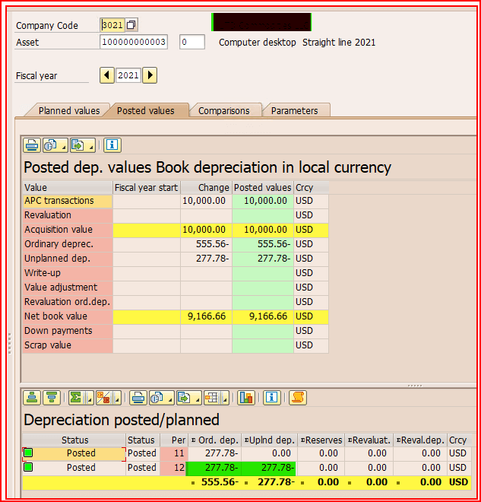
Task: Show information for posted dep. values
Action: point(112,145)
